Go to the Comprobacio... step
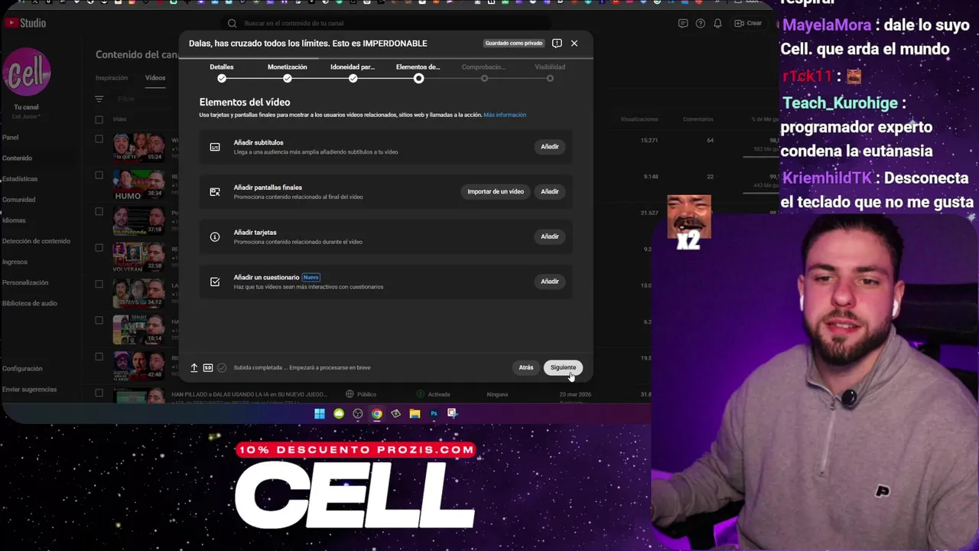 pos(483,73)
